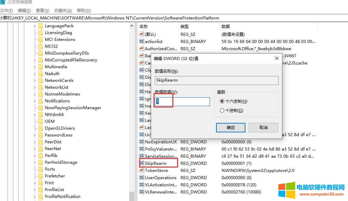Viewport: 348px width, 201px height.
Task: Click the DWORD icon of SkipRearm
Action: tap(142, 163)
